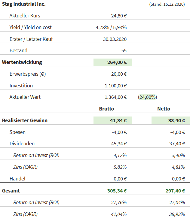Click the Stag Industrial Inc. title
Image resolution: width=190 pixels, height=218 pixels.
[24, 4]
